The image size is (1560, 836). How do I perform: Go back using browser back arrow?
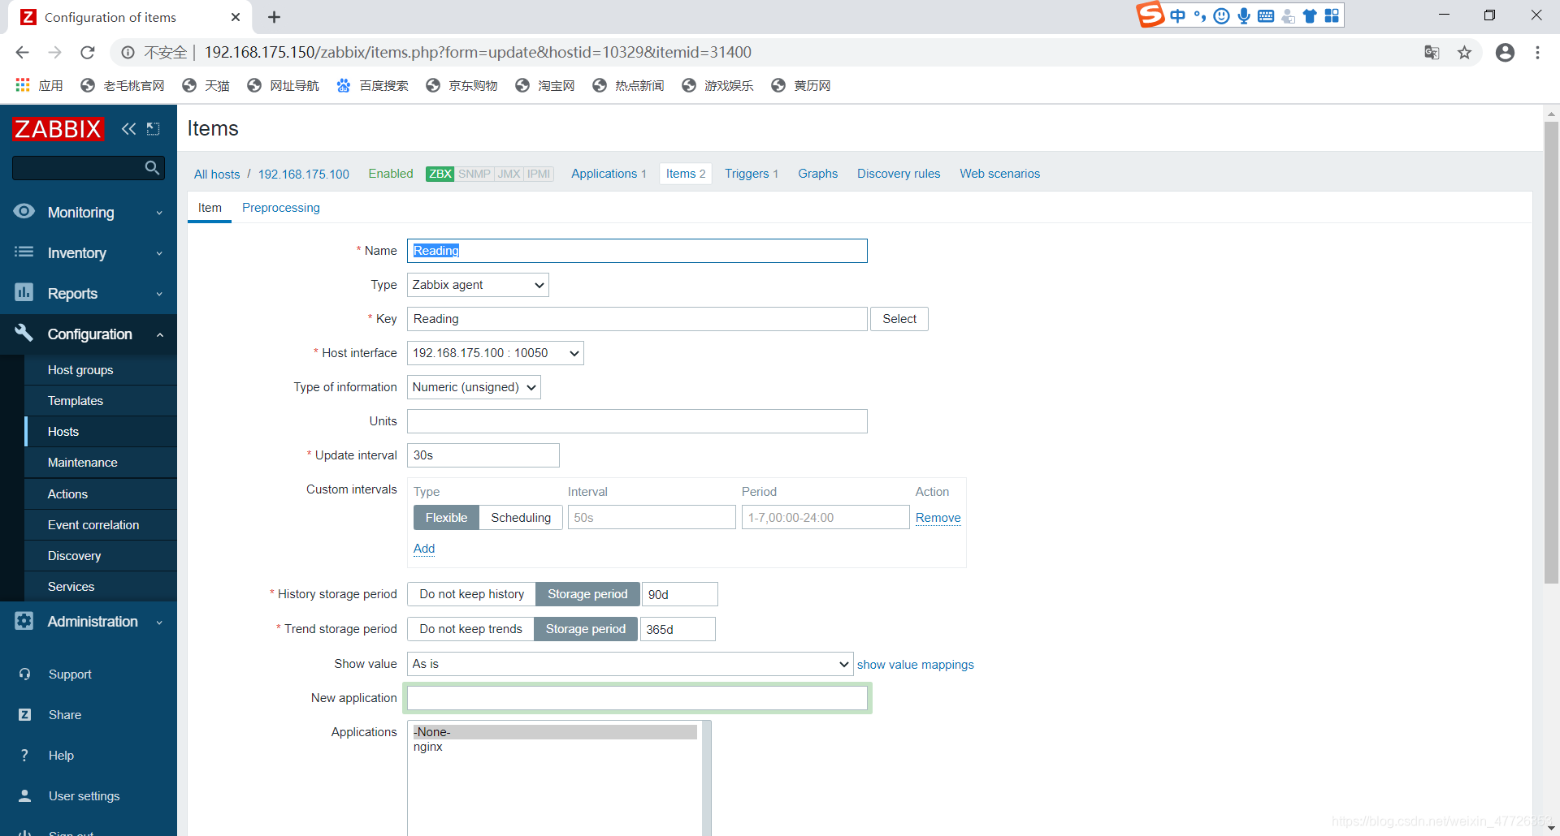(22, 52)
